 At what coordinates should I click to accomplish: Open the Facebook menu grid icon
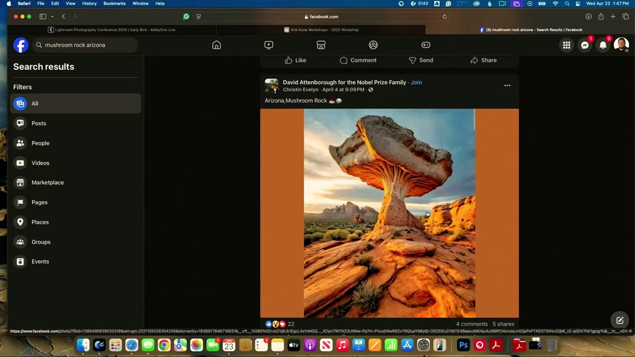coord(567,45)
